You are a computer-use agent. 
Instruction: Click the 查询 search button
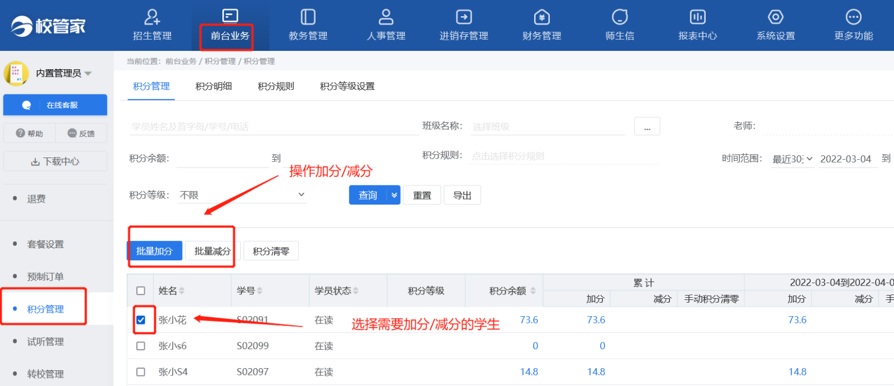click(x=368, y=195)
